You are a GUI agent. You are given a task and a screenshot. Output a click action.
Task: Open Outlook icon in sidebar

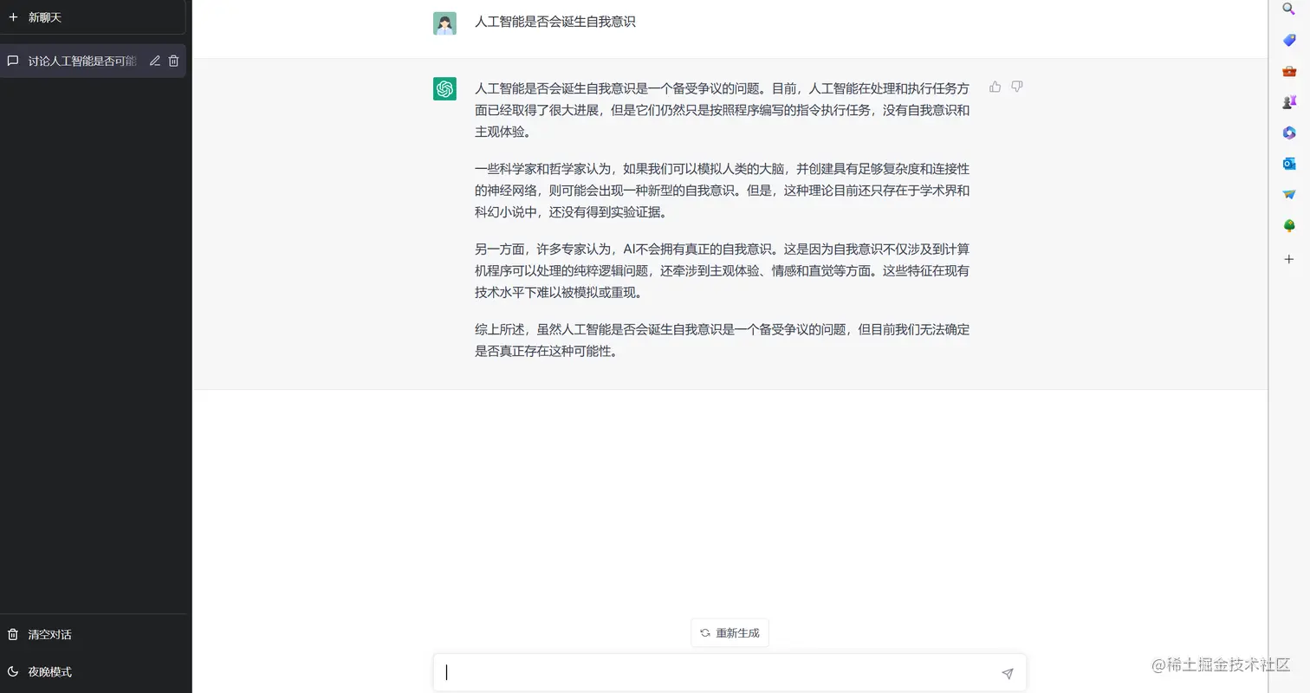tap(1289, 164)
